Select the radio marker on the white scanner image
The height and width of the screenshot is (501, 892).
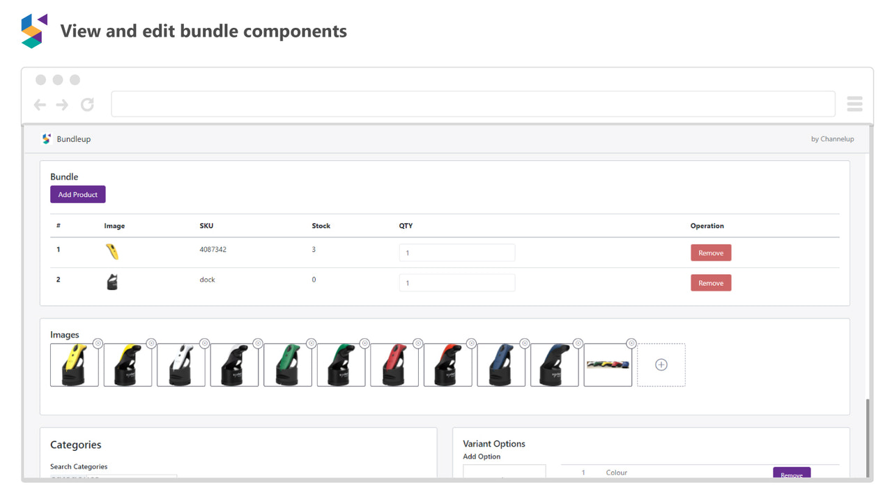click(204, 343)
